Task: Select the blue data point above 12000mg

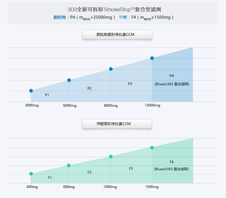Action: coord(152,58)
